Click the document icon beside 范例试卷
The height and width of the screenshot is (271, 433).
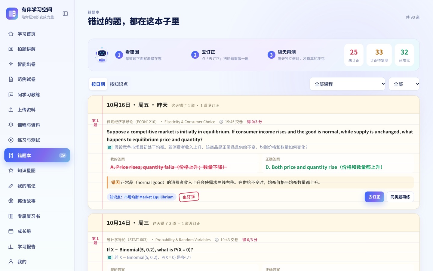coord(11,79)
